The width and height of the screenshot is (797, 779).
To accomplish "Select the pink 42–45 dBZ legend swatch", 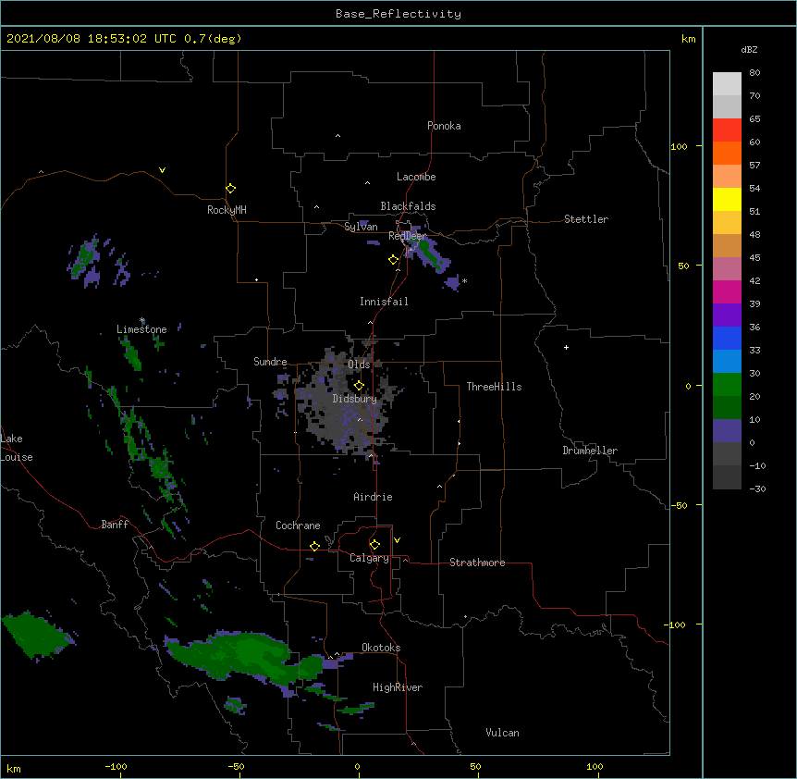I will [x=727, y=269].
